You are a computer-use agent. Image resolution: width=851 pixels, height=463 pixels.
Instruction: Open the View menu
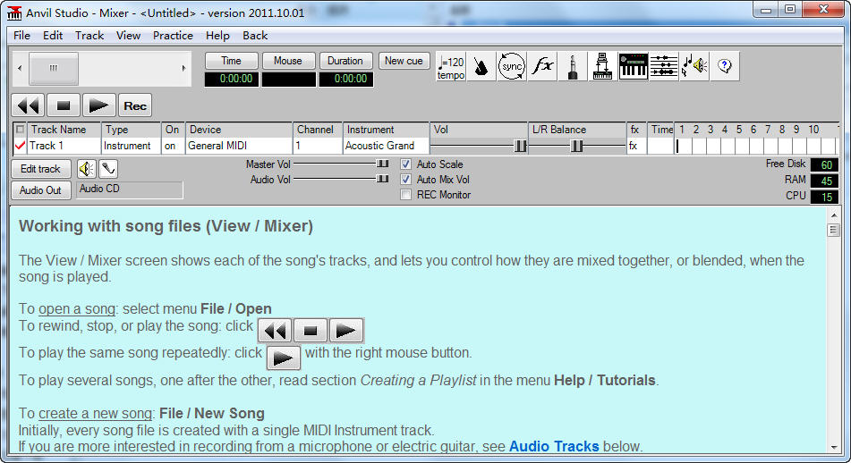128,36
